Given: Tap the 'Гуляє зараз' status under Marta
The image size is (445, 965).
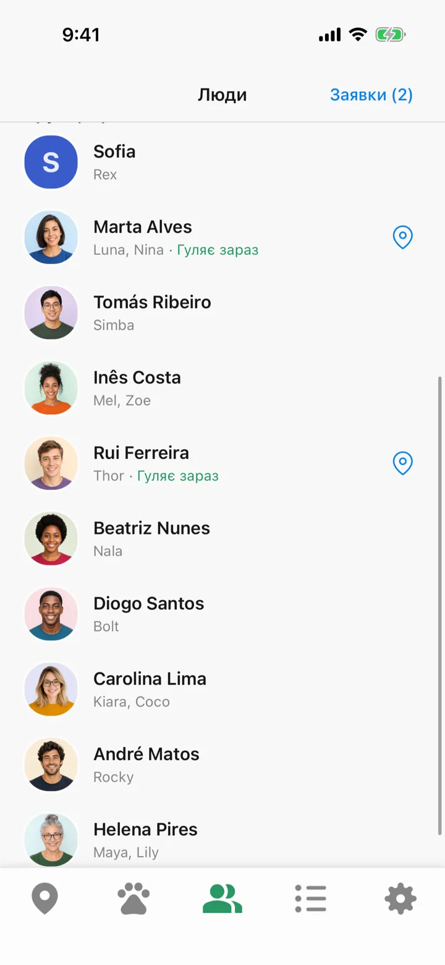Looking at the screenshot, I should pyautogui.click(x=218, y=250).
